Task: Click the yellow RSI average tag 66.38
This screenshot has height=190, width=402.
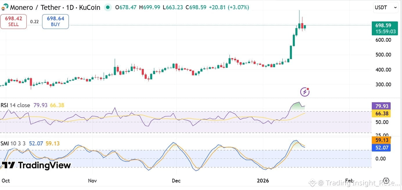Action: click(x=381, y=113)
